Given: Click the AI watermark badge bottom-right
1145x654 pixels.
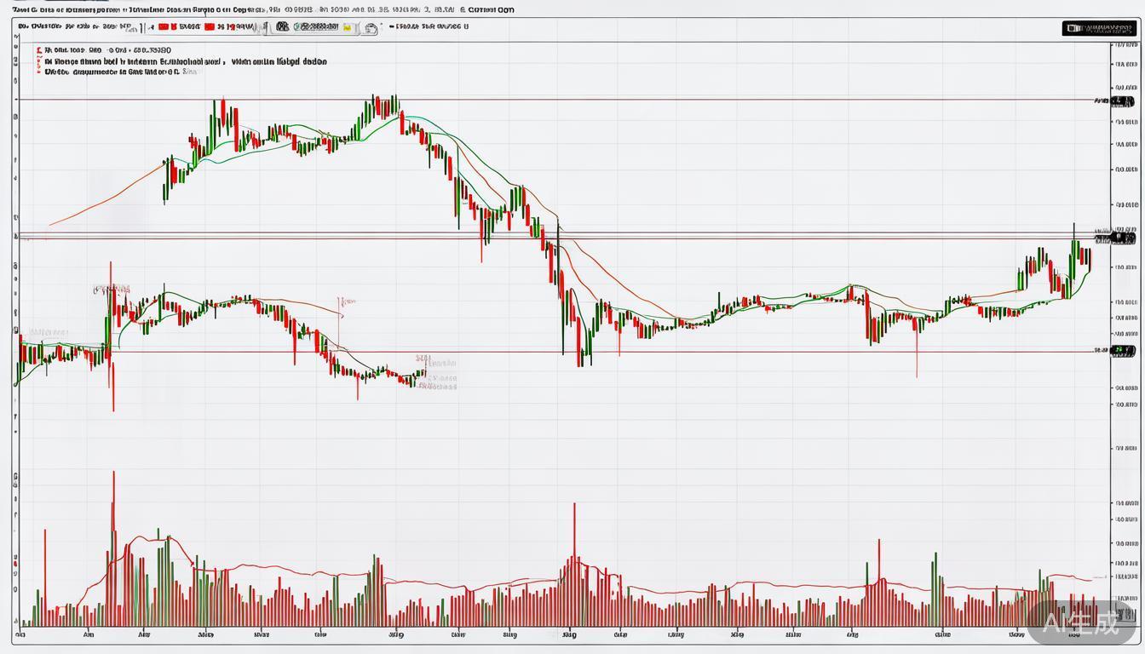Looking at the screenshot, I should [1082, 623].
